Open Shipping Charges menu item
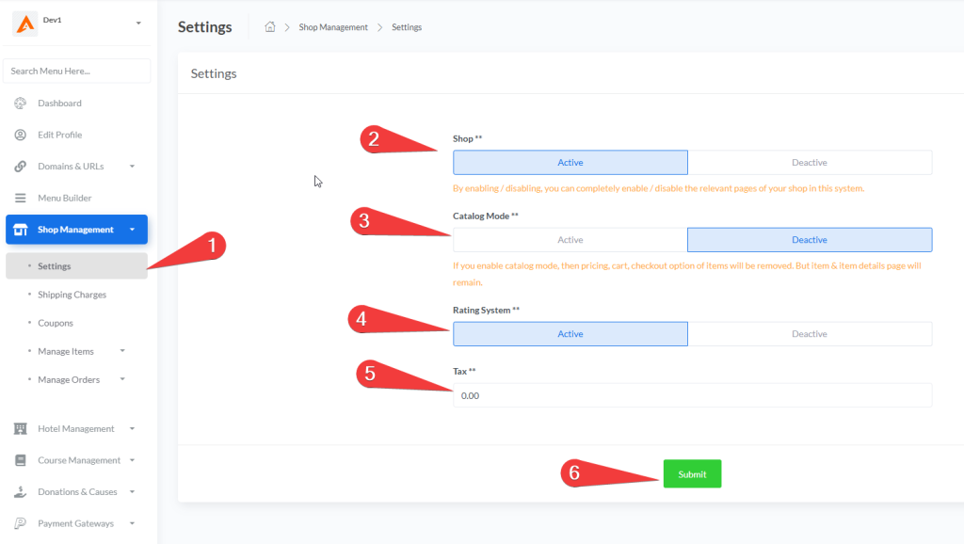 72,295
